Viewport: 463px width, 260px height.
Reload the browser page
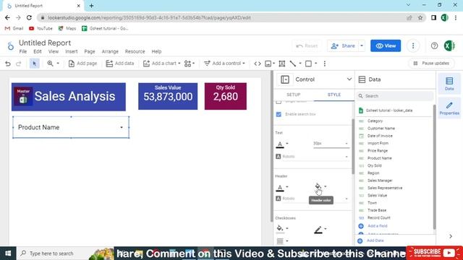pyautogui.click(x=29, y=17)
